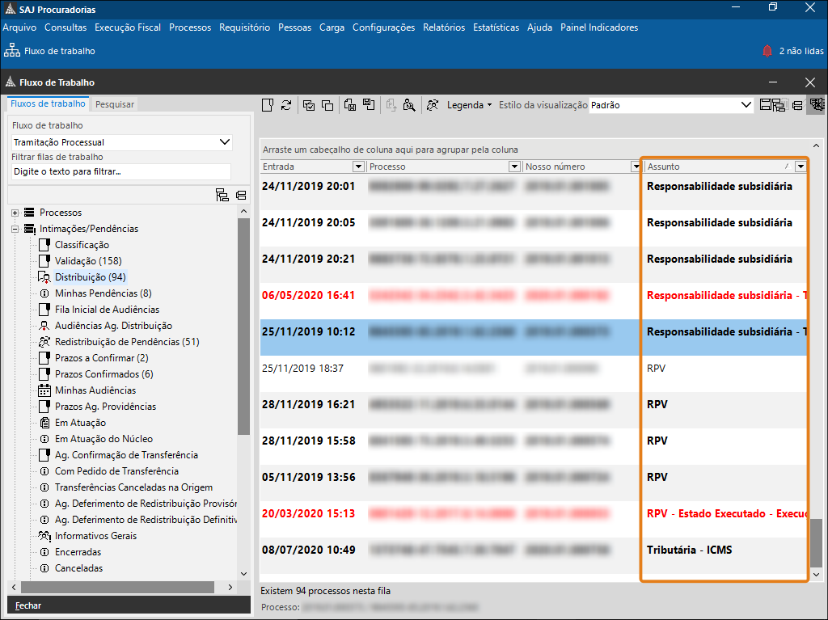
Task: Click the refresh arrows toolbar icon
Action: 286,105
